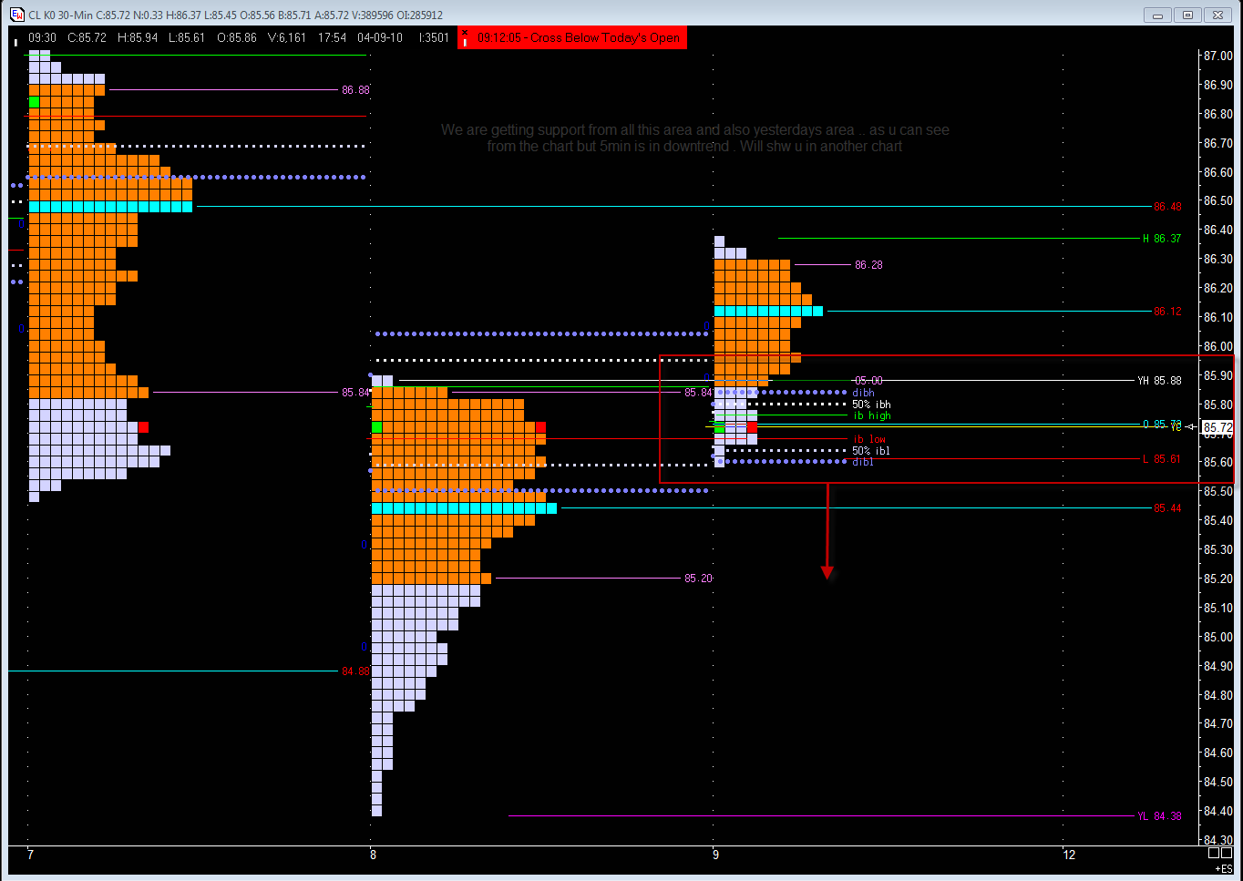Click the L:85.61 bar low readout
The image size is (1243, 881).
[x=187, y=37]
